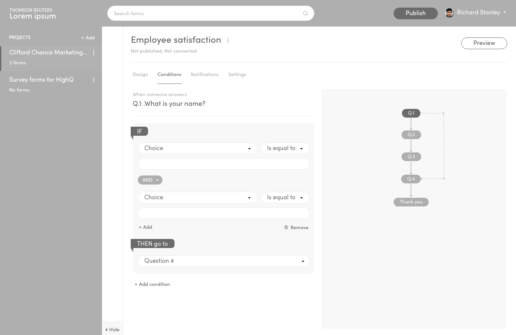
Task: Change the AND operator dropdown
Action: [150, 180]
